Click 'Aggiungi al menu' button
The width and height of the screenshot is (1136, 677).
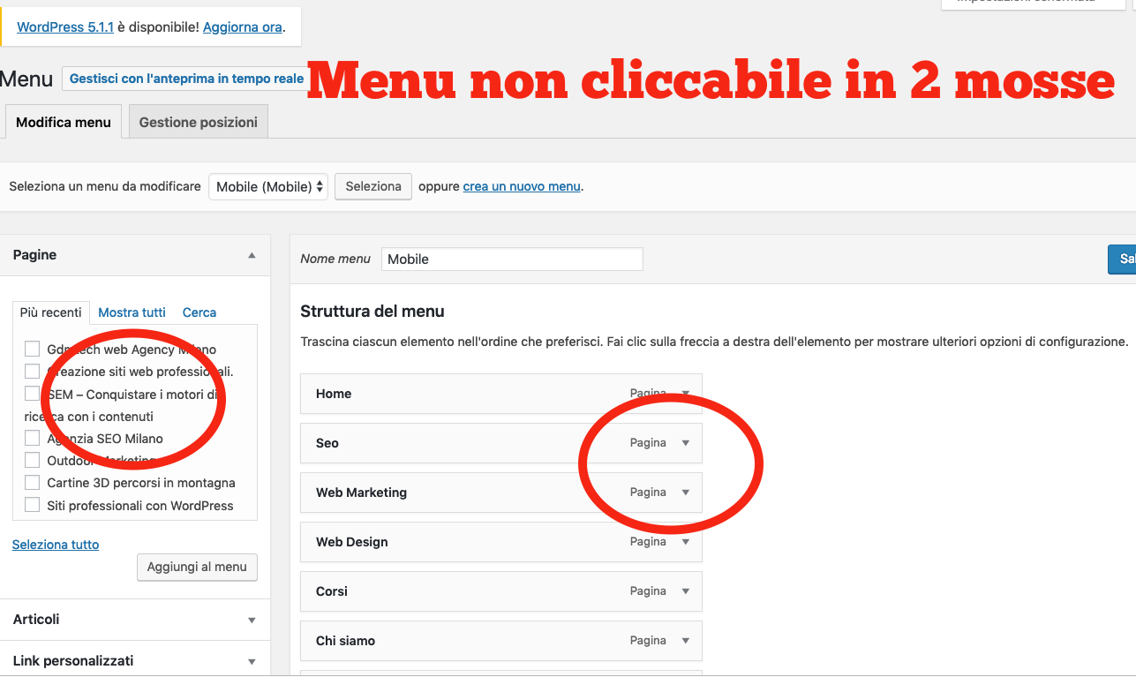tap(197, 567)
